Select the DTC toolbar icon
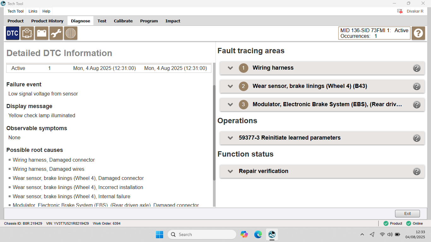The image size is (431, 242). point(13,33)
